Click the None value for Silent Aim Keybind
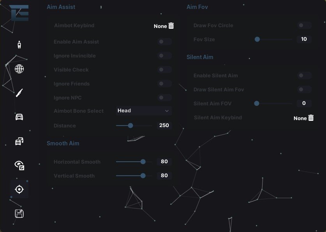This screenshot has width=326, height=232. [300, 118]
